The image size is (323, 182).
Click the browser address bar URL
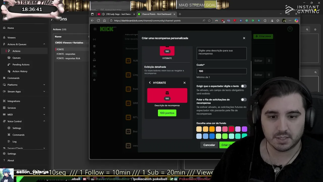[147, 20]
